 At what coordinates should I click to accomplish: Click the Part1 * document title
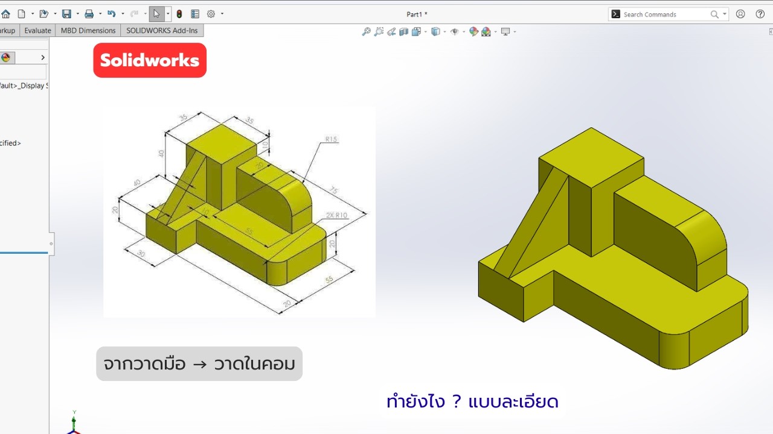[x=417, y=14]
